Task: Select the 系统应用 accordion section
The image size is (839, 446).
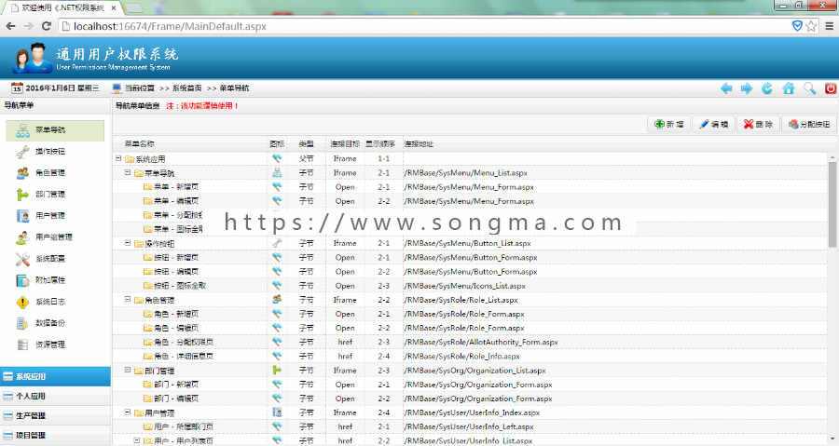Action: pyautogui.click(x=55, y=376)
